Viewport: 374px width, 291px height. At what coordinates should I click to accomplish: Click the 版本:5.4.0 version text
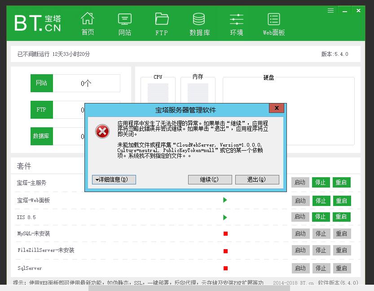(334, 54)
